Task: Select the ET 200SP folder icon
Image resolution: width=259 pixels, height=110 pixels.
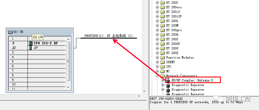Action: point(163,44)
